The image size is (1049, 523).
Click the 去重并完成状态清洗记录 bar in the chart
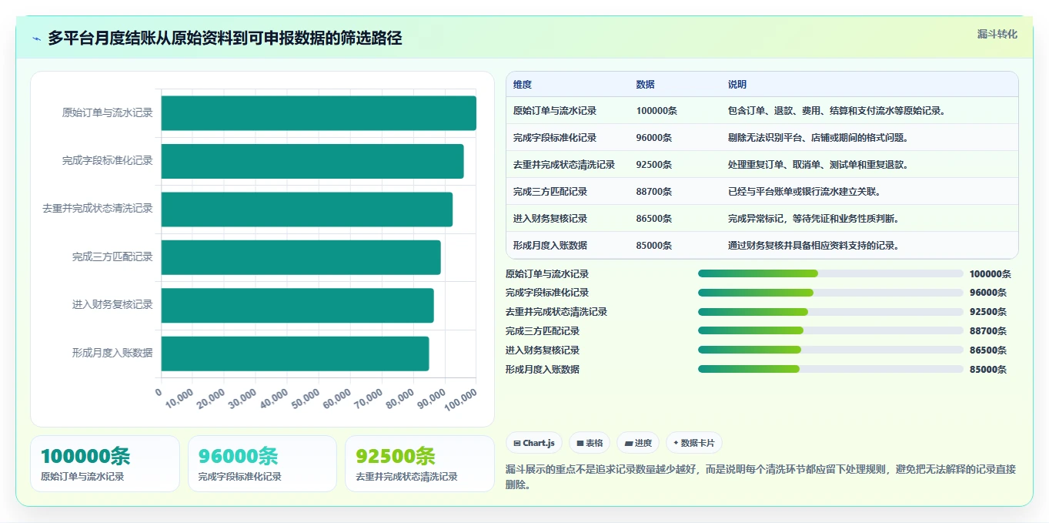coord(307,210)
